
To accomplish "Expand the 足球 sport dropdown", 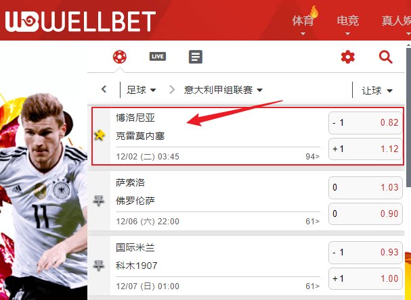I will (141, 90).
